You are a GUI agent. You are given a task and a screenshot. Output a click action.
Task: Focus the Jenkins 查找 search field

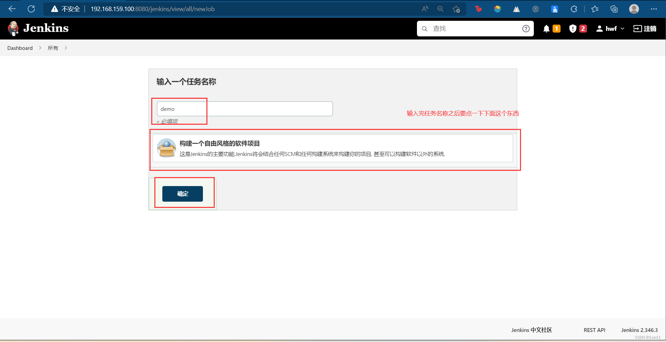point(475,29)
